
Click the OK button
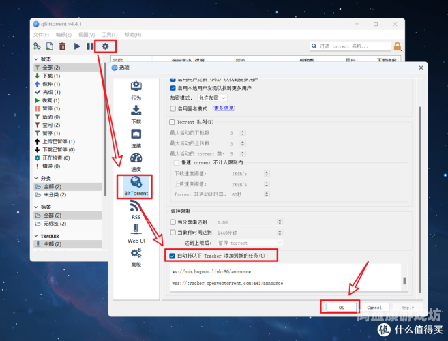point(340,308)
